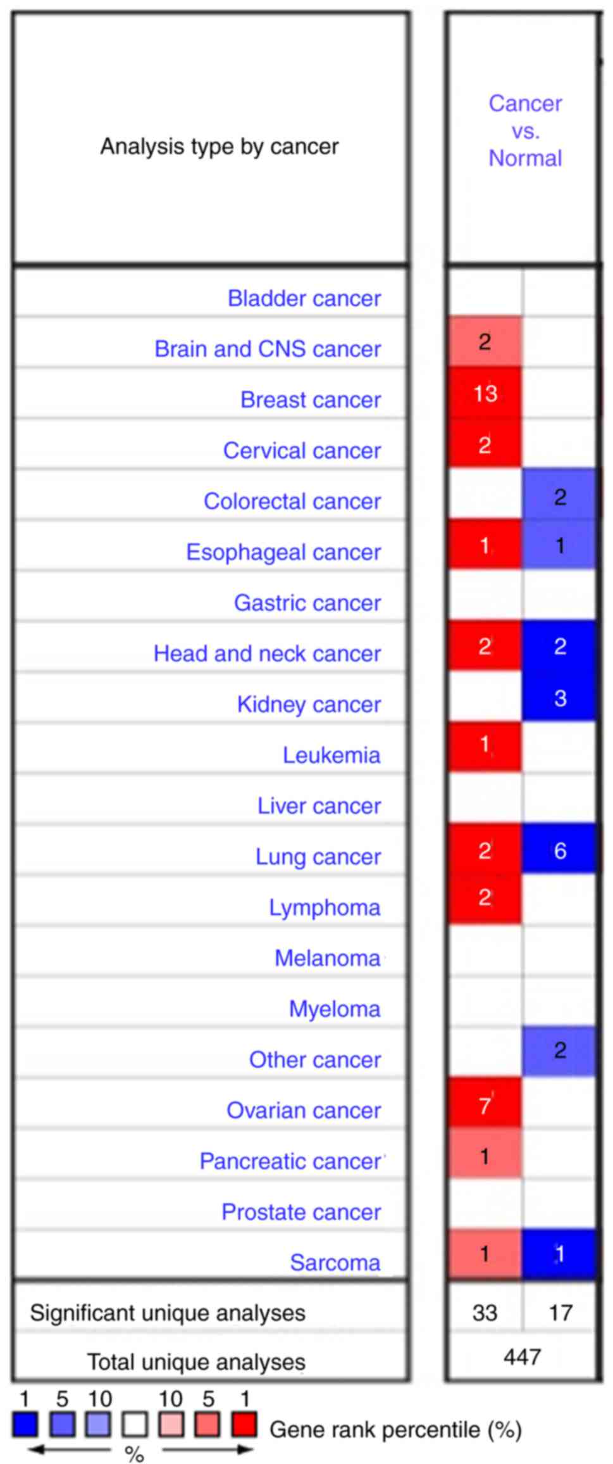
Task: Select the white center legend swatch
Action: coord(135,1425)
